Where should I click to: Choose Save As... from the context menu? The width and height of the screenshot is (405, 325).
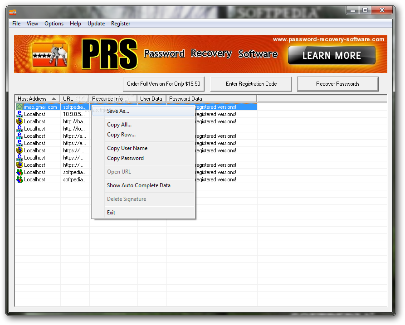tap(143, 111)
